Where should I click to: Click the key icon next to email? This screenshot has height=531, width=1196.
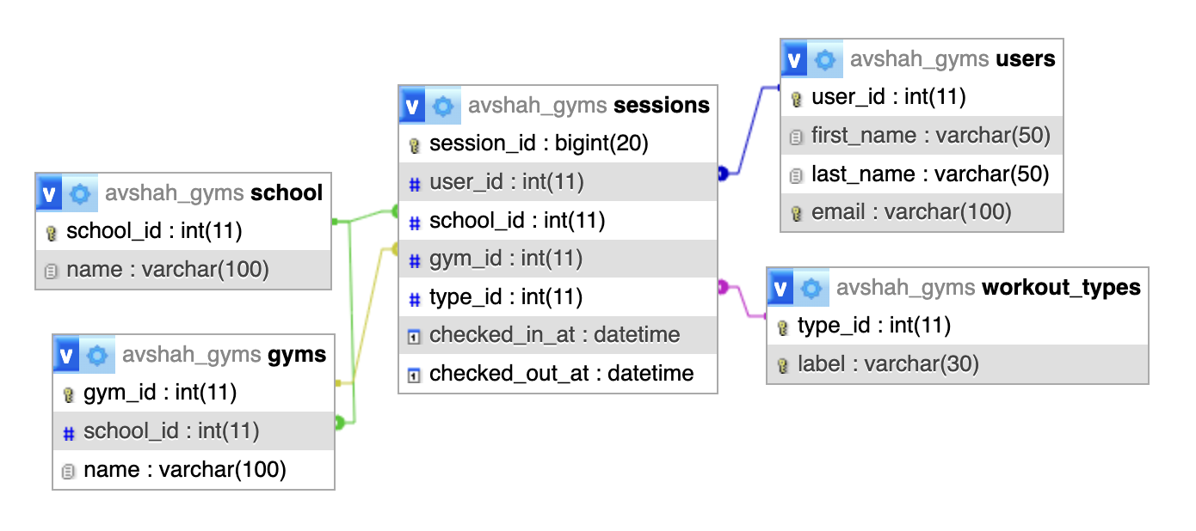(796, 212)
